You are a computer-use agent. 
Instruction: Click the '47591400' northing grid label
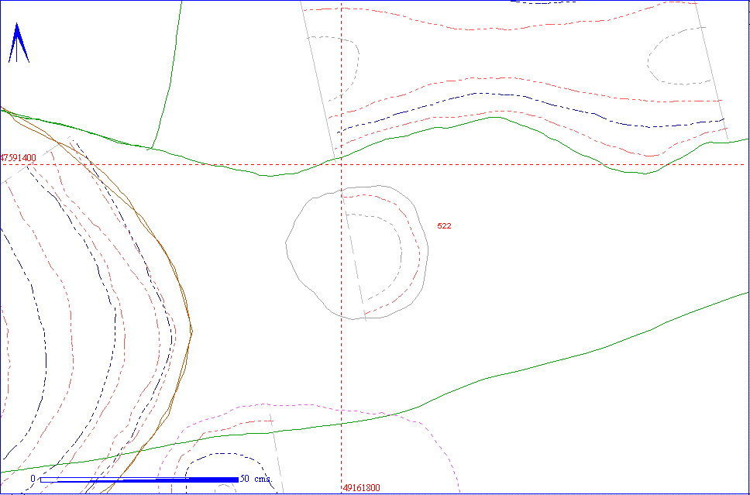[x=19, y=157]
